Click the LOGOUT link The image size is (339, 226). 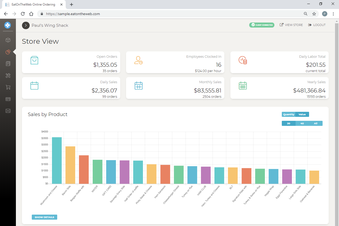(317, 25)
